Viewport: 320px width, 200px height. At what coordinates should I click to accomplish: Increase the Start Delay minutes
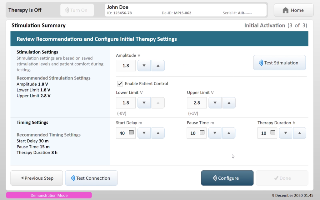pos(158,133)
